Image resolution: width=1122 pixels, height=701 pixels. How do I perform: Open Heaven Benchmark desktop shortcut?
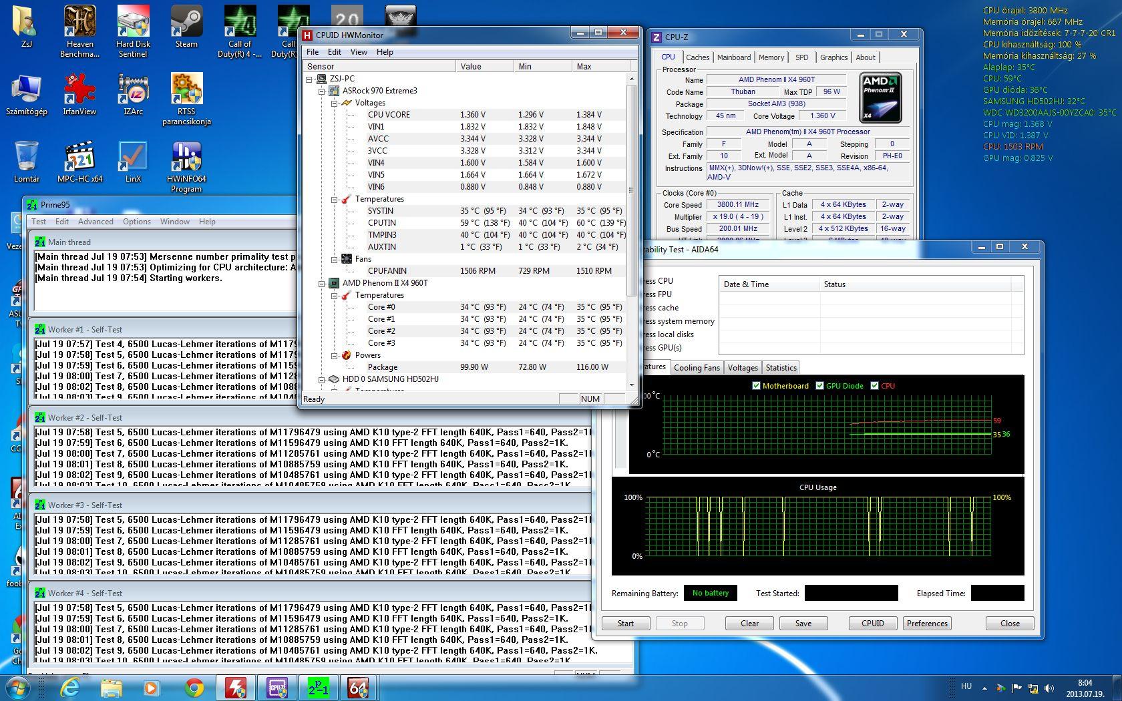[x=79, y=30]
